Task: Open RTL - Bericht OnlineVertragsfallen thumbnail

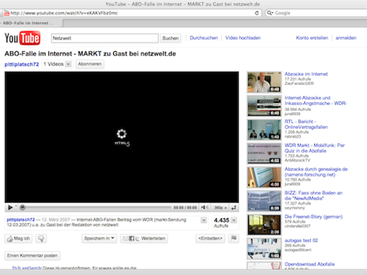Action: pos(264,130)
